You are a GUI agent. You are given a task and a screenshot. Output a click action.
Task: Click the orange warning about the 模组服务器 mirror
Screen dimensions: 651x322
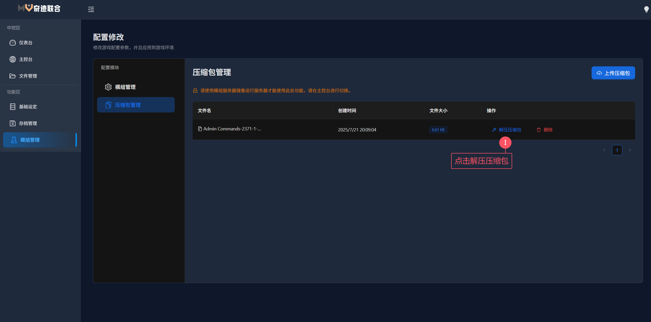(276, 91)
